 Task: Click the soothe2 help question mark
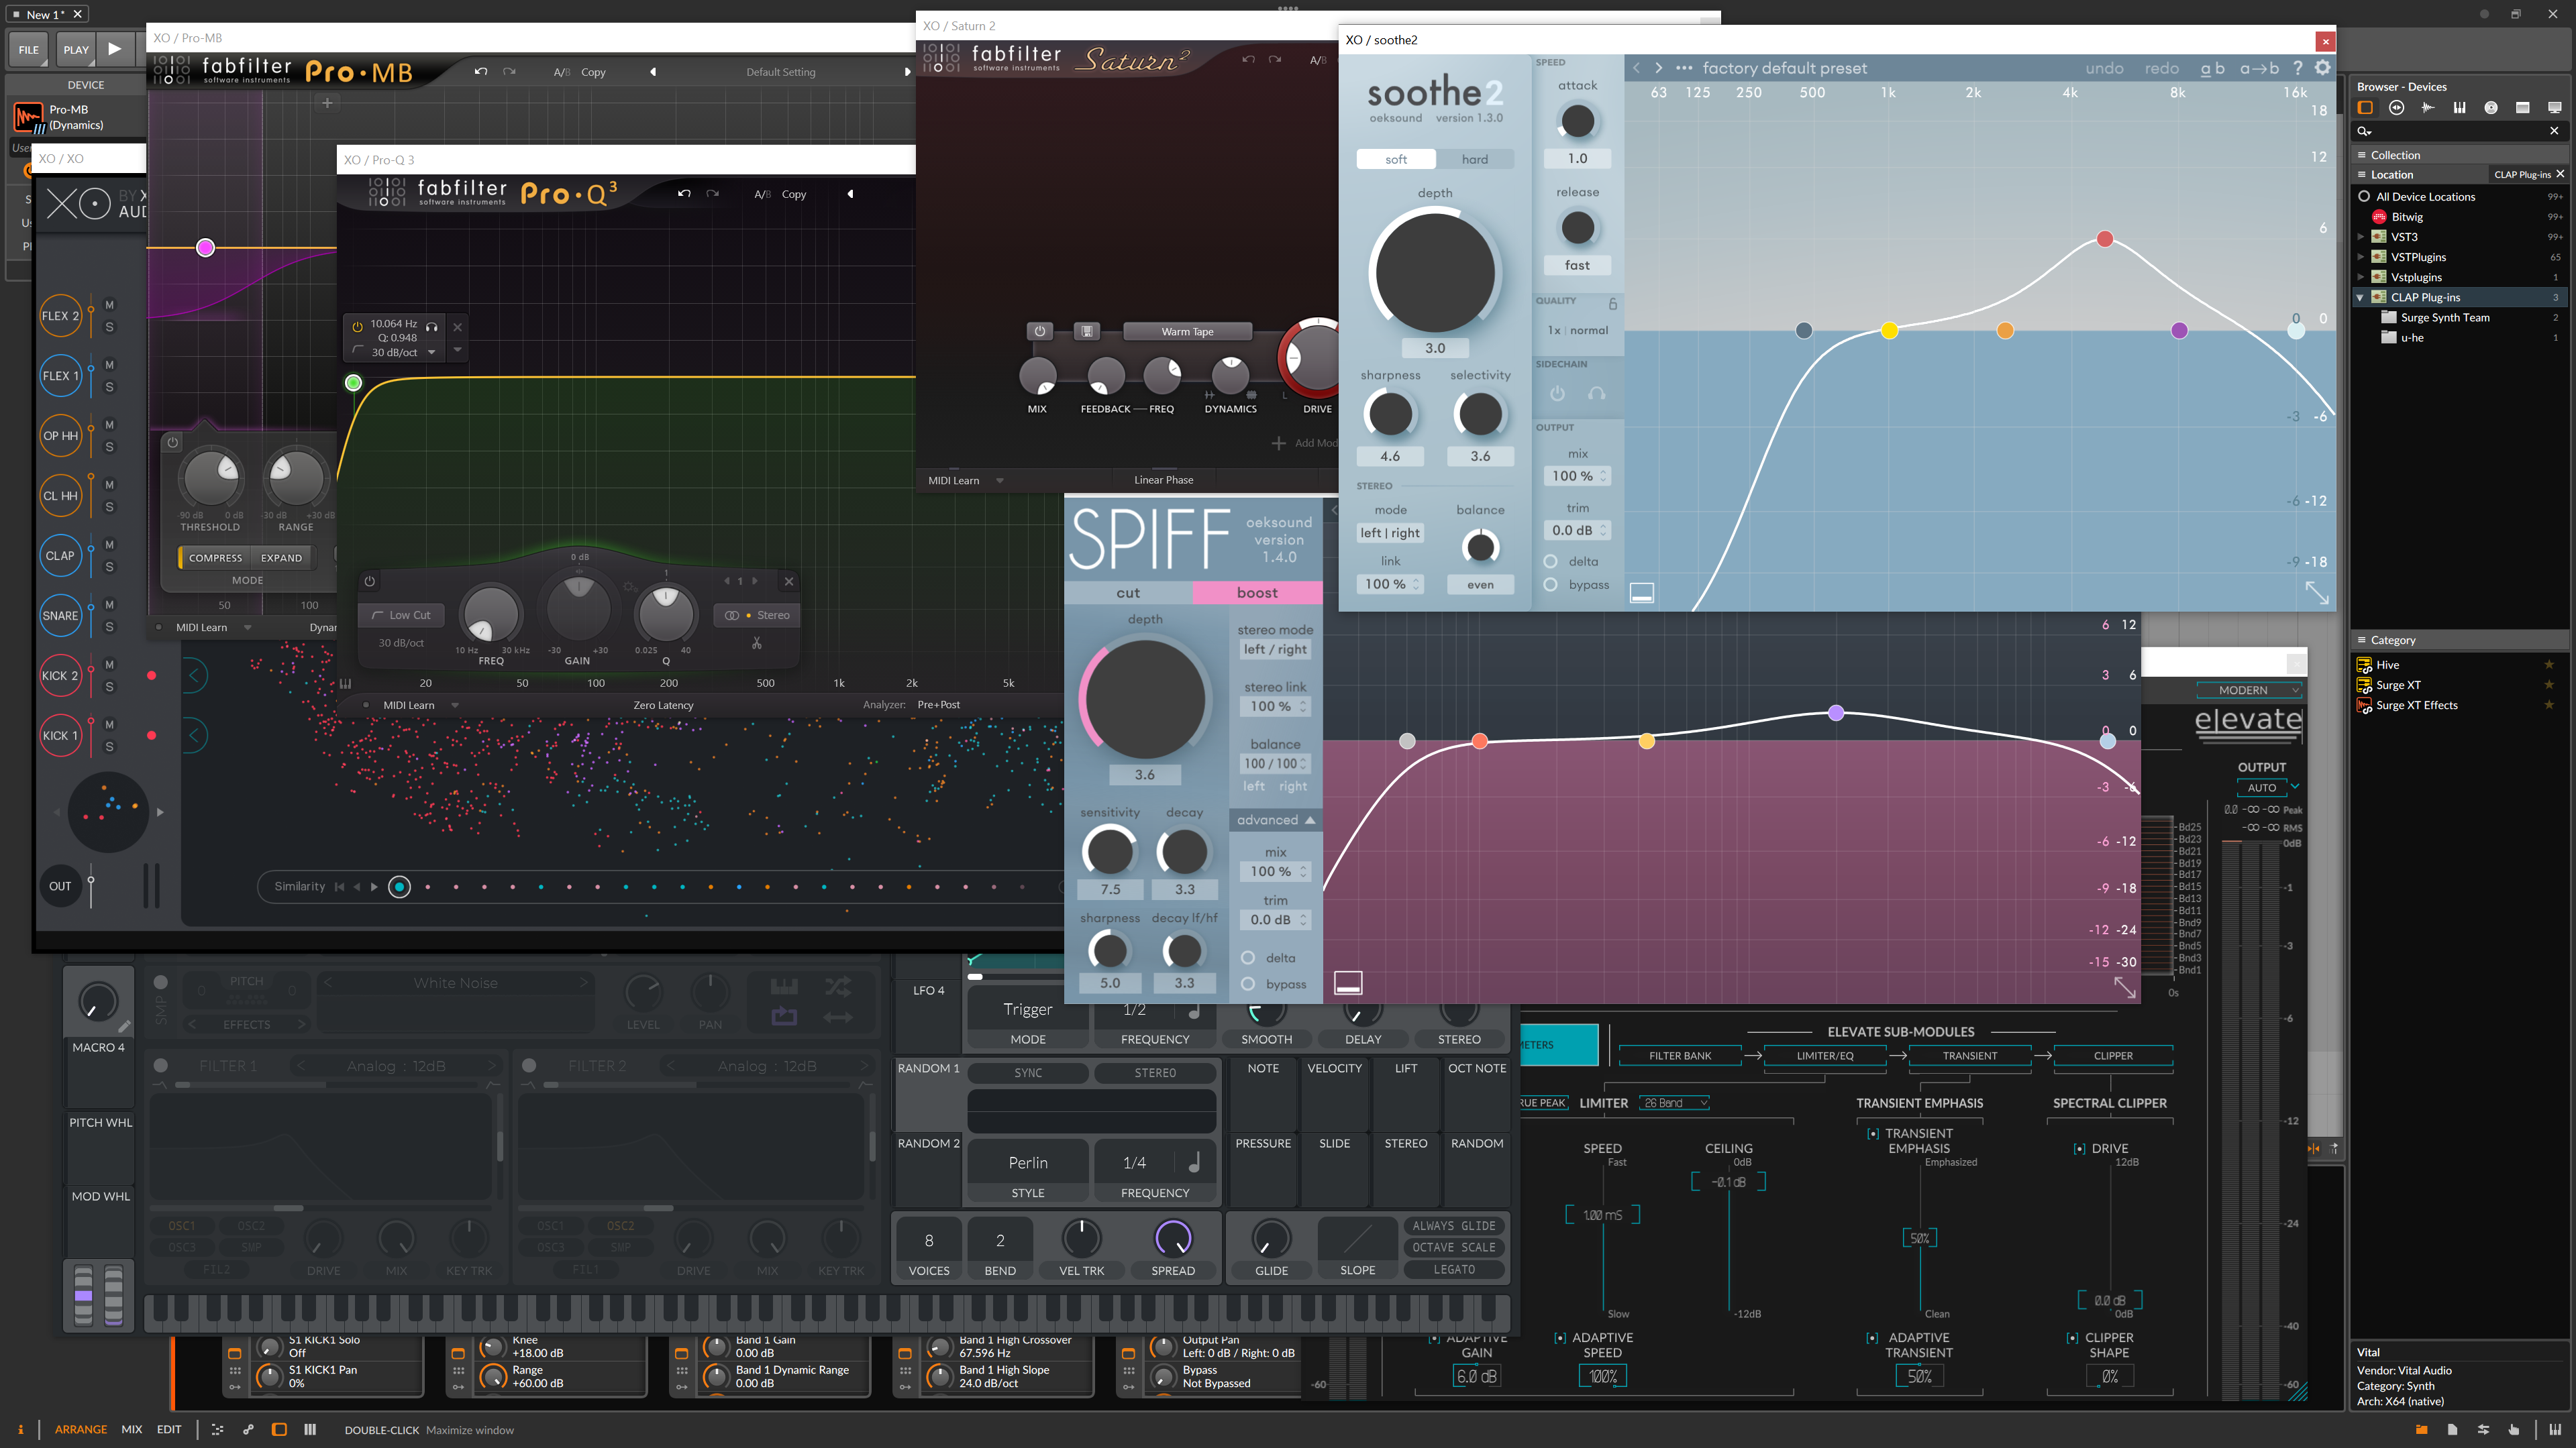click(2297, 68)
